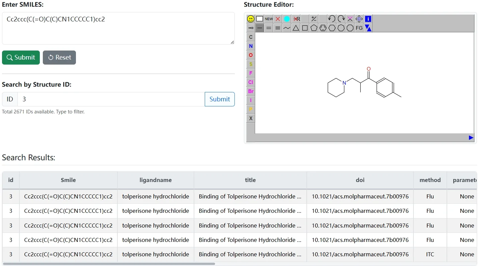
Task: Click the ITC method cell
Action: click(430, 254)
